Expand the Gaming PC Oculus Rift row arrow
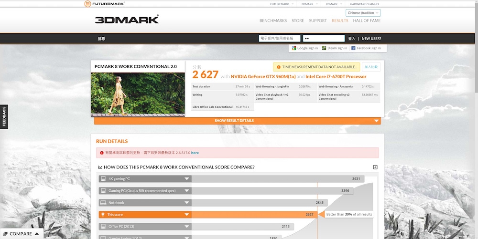This screenshot has height=239, width=478. (x=187, y=191)
